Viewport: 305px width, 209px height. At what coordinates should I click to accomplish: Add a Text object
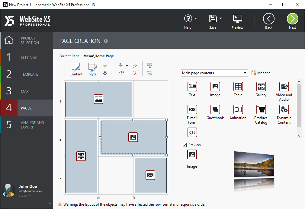click(192, 87)
